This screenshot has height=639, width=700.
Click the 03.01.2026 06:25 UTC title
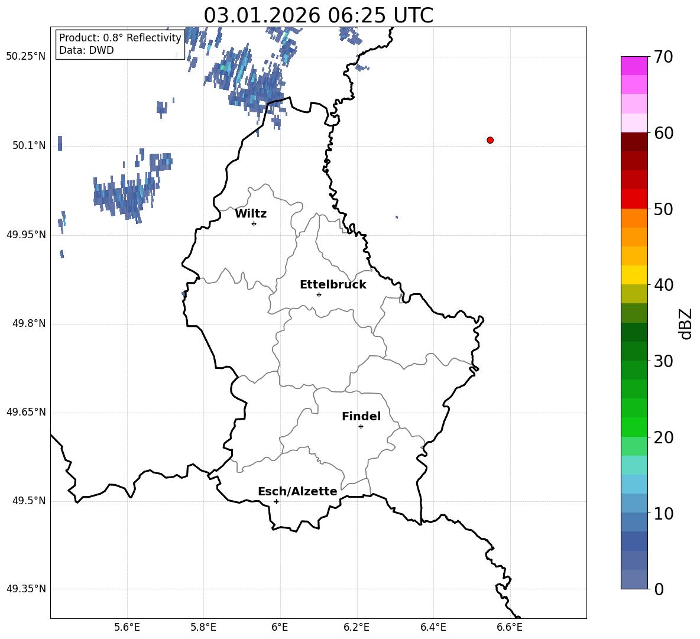318,15
